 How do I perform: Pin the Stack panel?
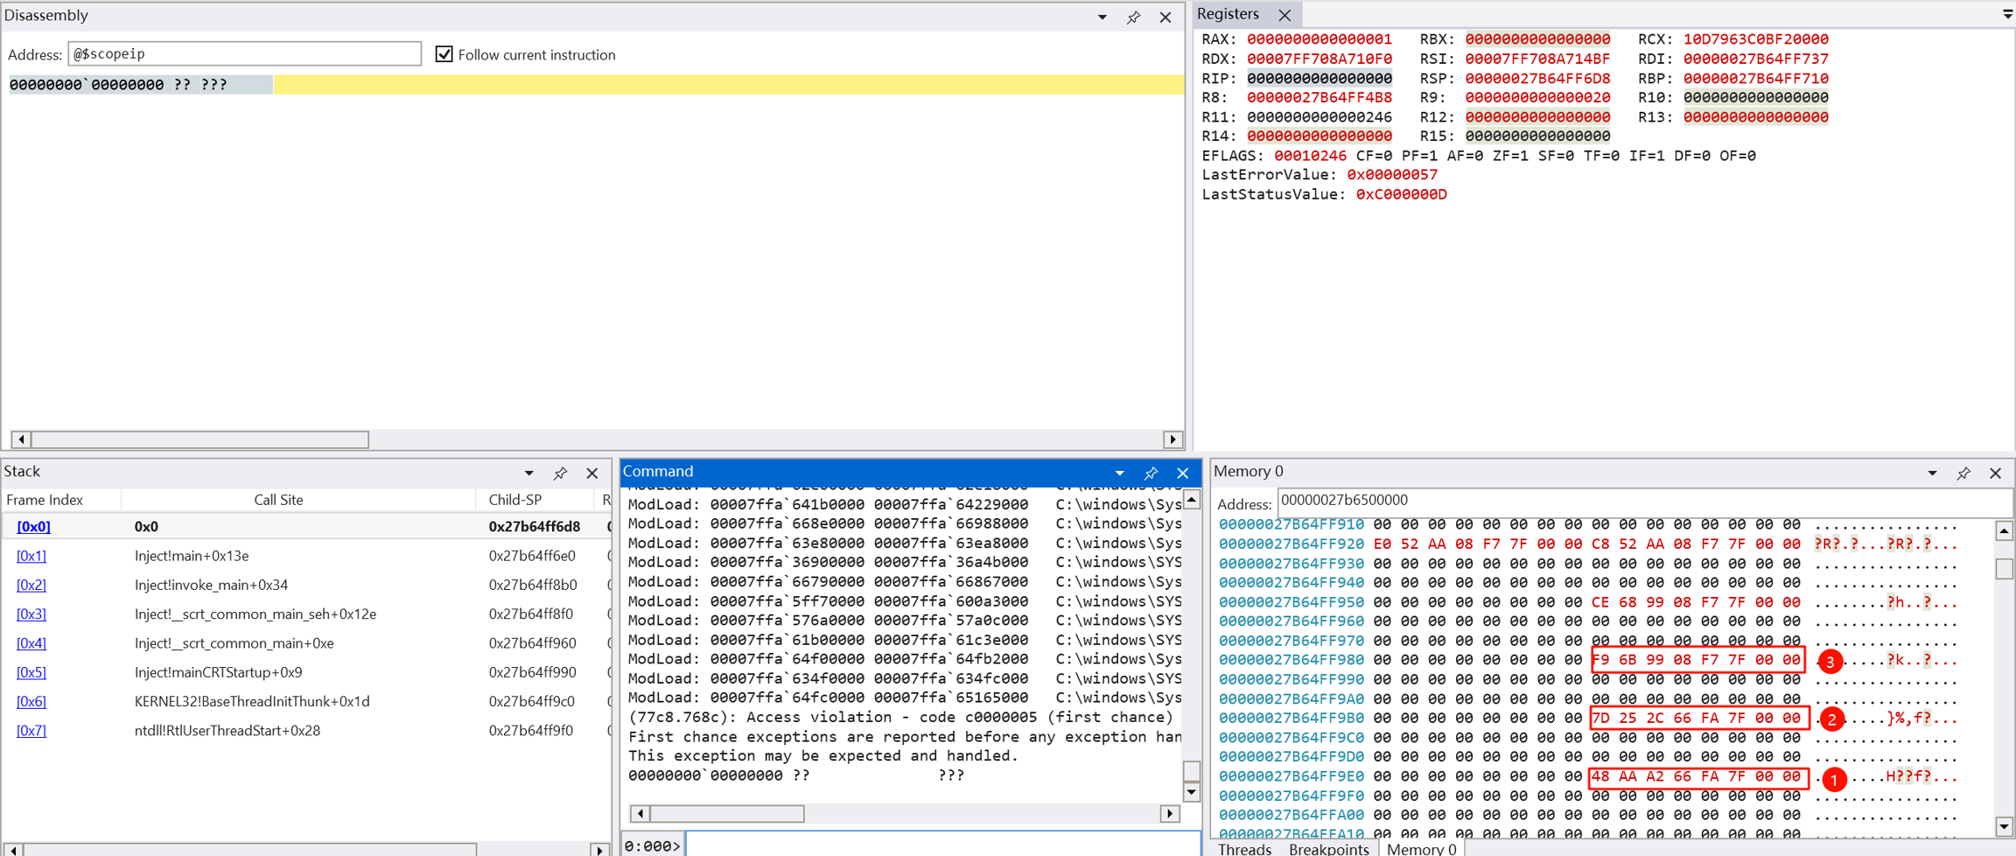[x=560, y=473]
